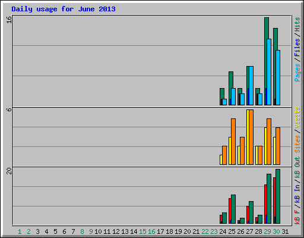
Task: Click day "6" on the x-axis
Action: pos(64,231)
